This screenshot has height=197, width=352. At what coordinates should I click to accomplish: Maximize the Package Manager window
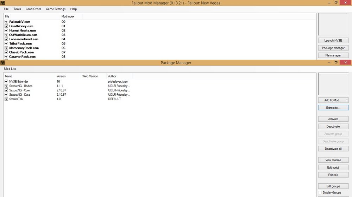(336, 62)
